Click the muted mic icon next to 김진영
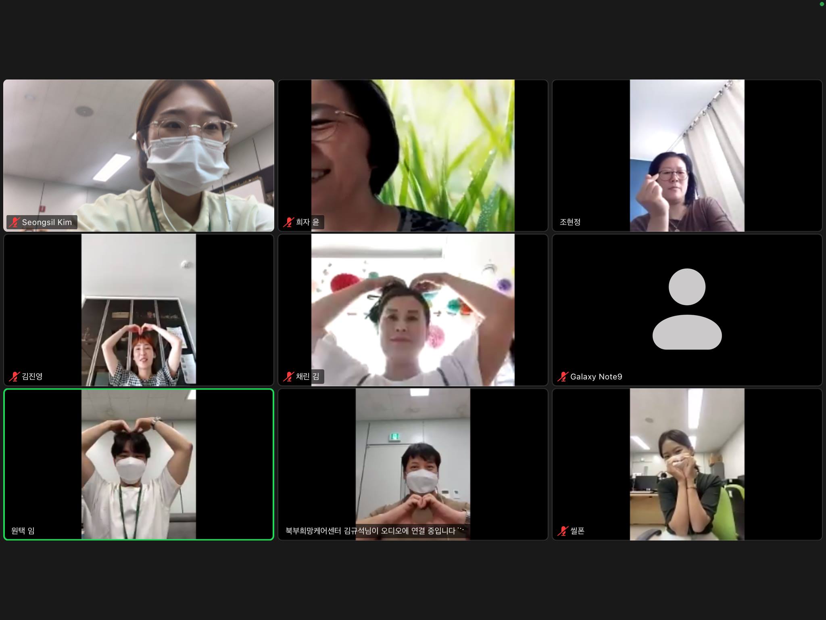This screenshot has height=620, width=826. point(15,377)
